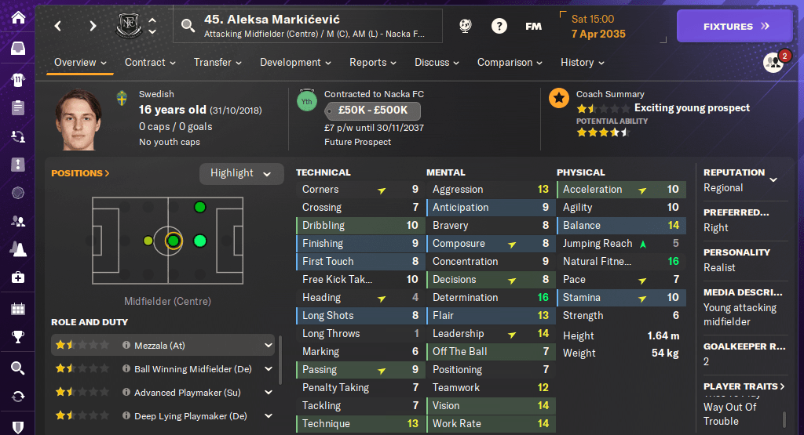The image size is (804, 435).
Task: Go to the Home screen icon
Action: tap(17, 17)
